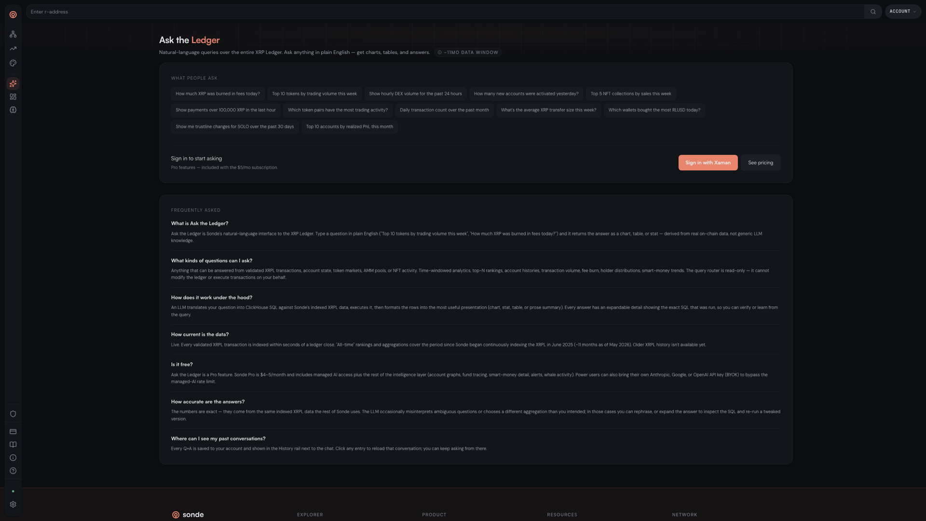Click 'What kinds of questions can I ask?'
The width and height of the screenshot is (926, 521).
[212, 260]
